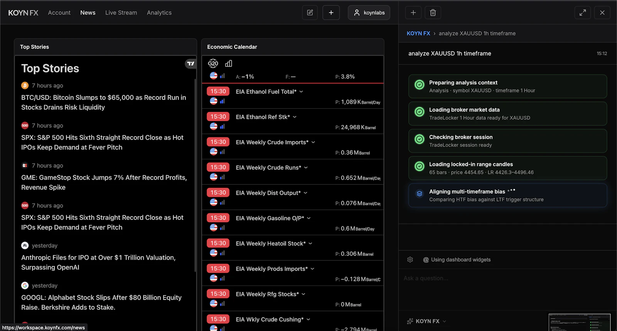Open the KOYN FX model dropdown

[x=427, y=321]
